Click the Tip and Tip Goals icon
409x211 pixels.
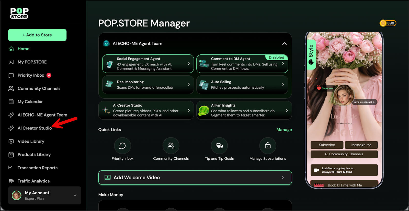219,146
